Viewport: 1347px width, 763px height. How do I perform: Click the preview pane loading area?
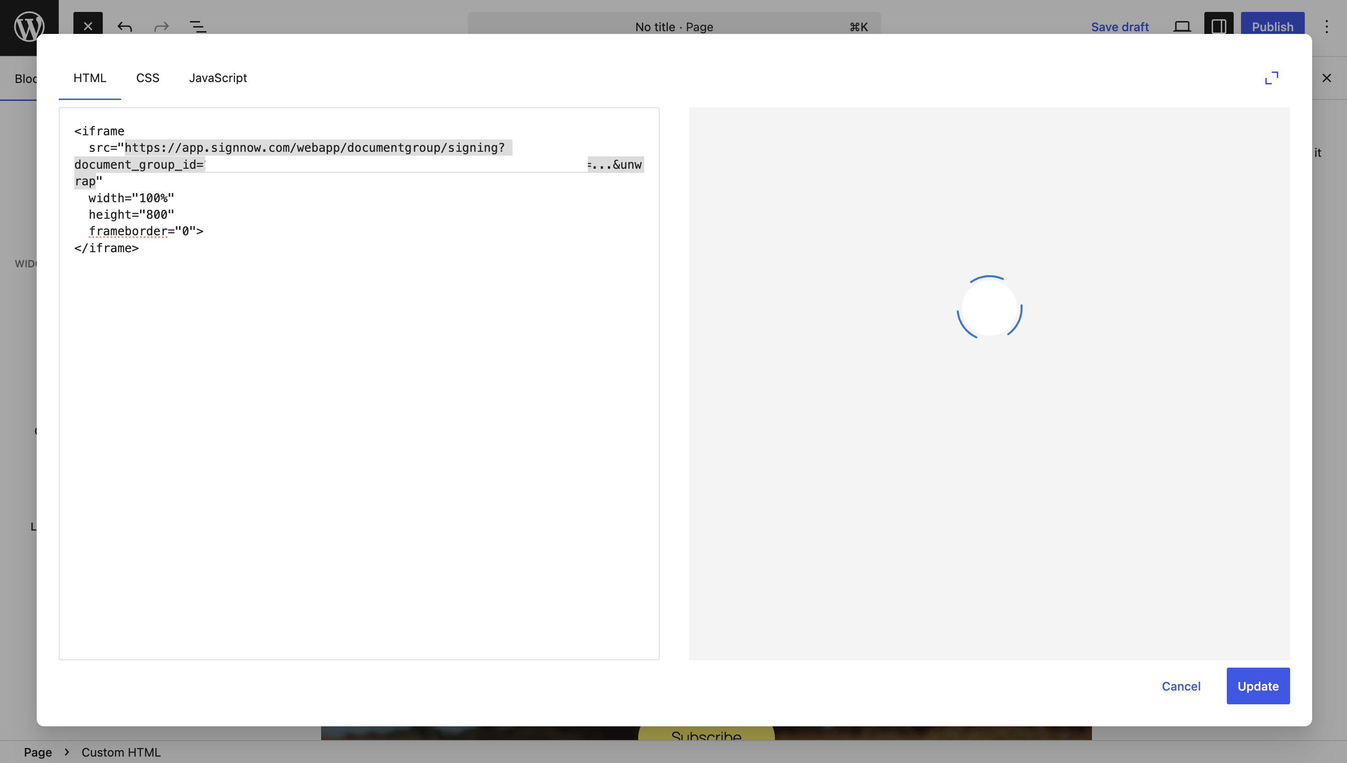coord(990,384)
